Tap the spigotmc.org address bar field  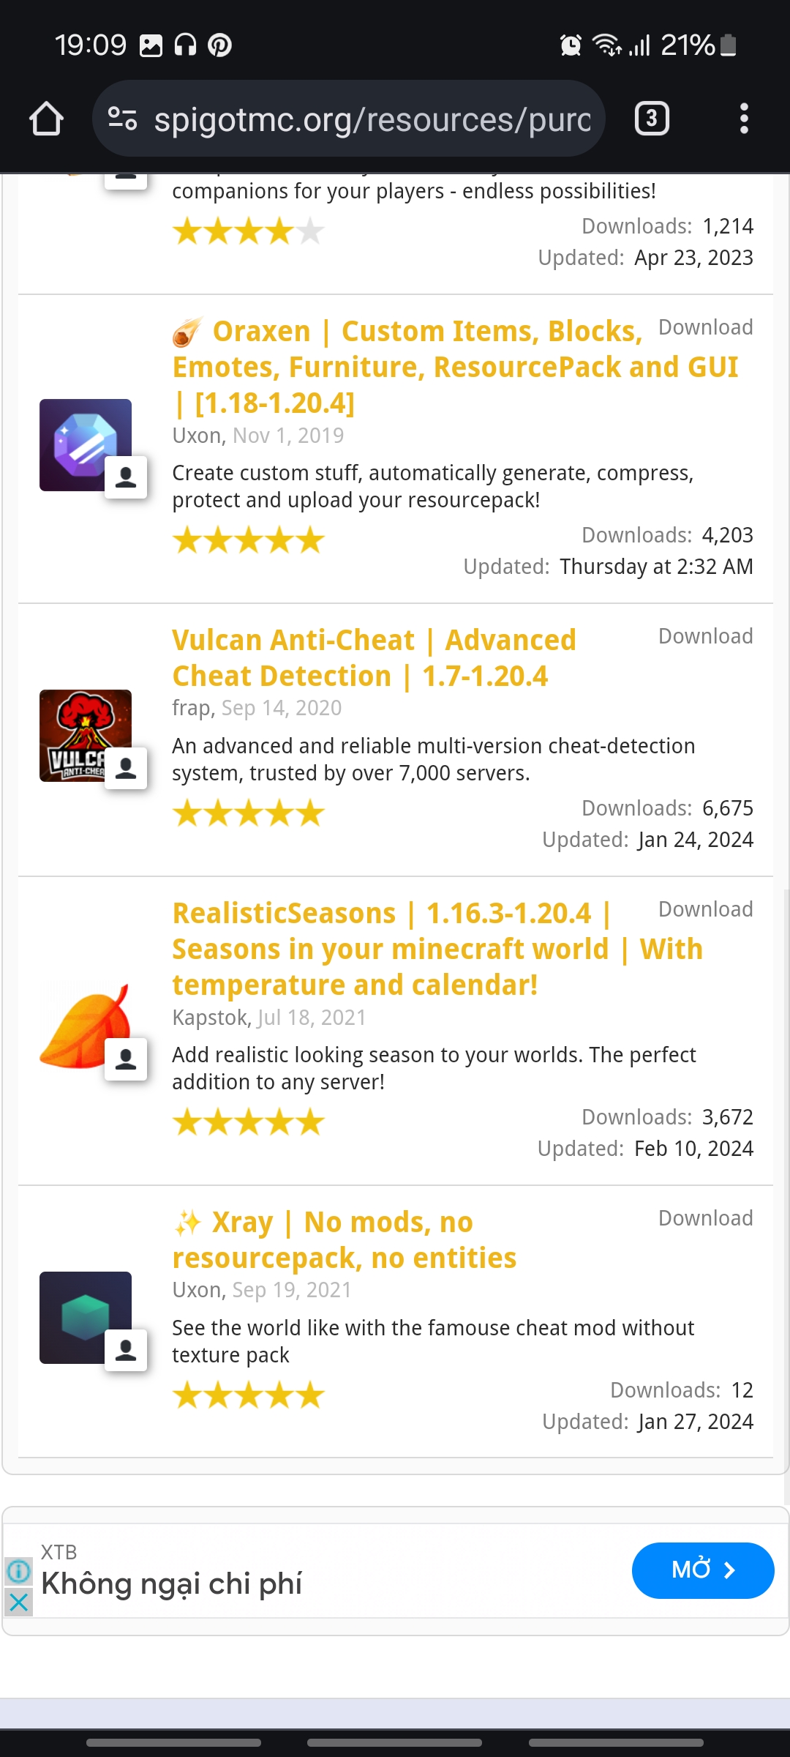click(372, 119)
